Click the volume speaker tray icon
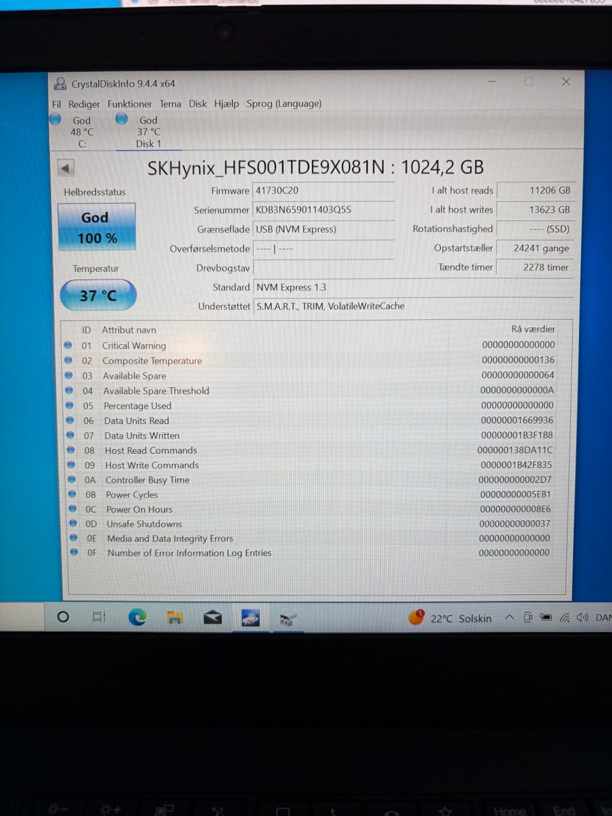This screenshot has height=816, width=612. click(x=582, y=617)
